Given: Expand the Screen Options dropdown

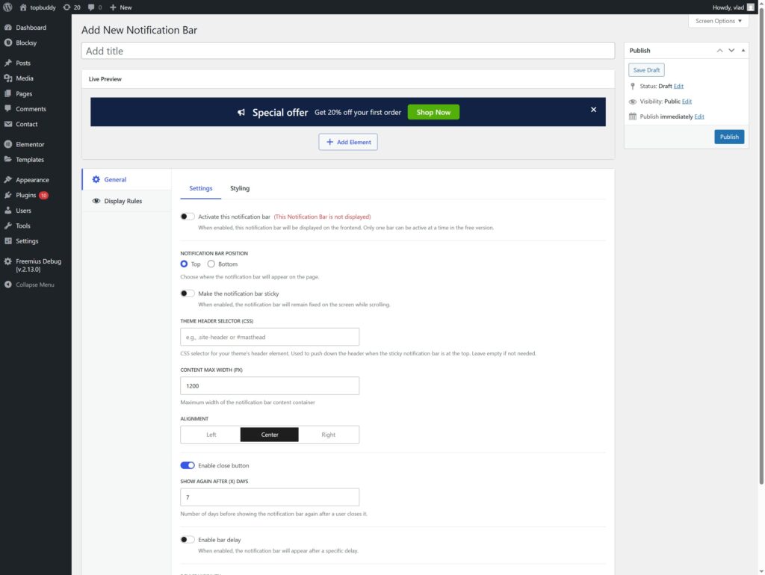Looking at the screenshot, I should (719, 21).
